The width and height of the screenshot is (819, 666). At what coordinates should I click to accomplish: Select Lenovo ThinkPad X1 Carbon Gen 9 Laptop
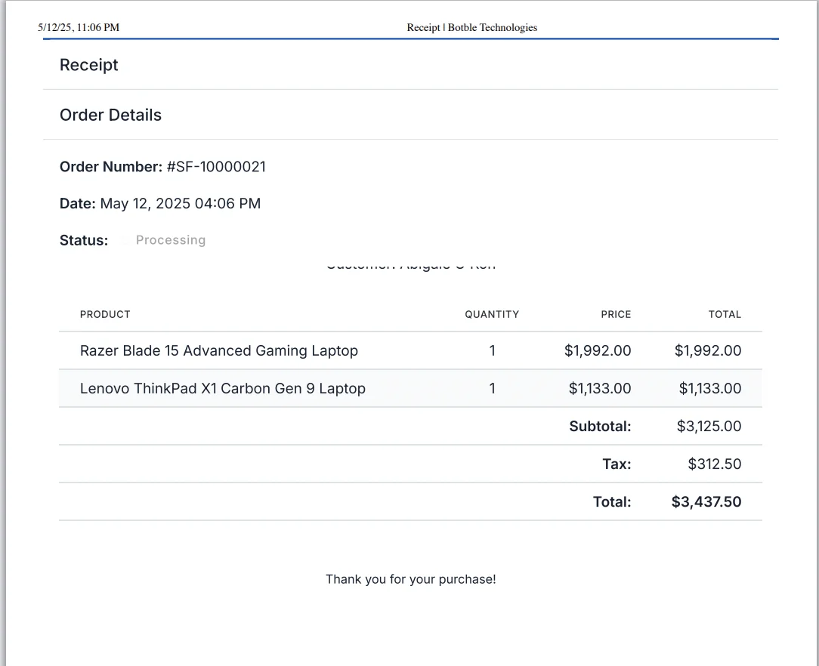[x=223, y=388]
